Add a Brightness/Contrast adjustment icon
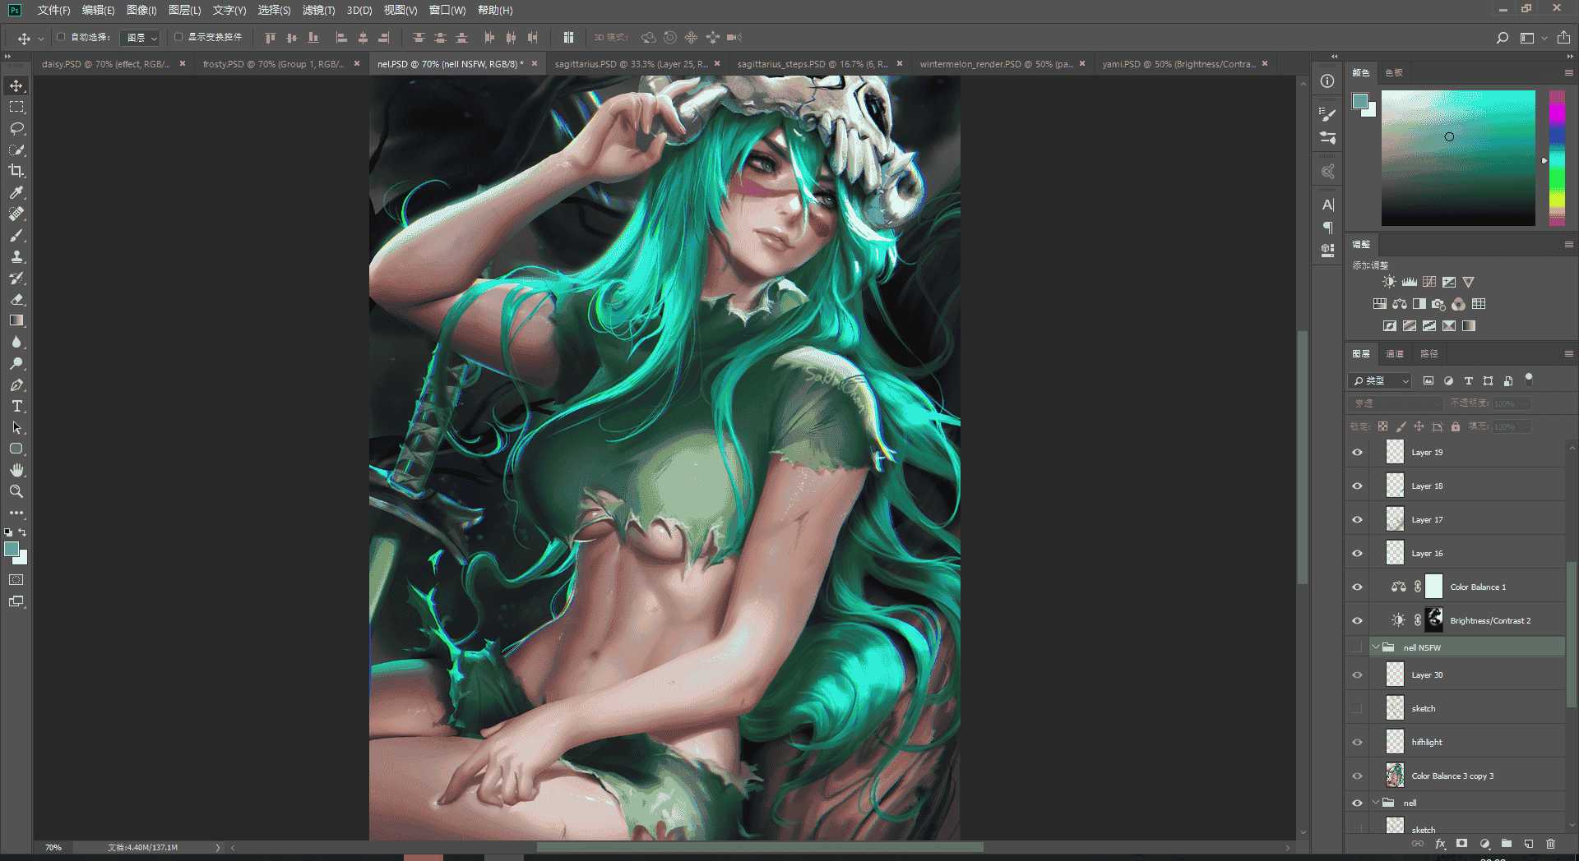1579x861 pixels. coord(1389,282)
